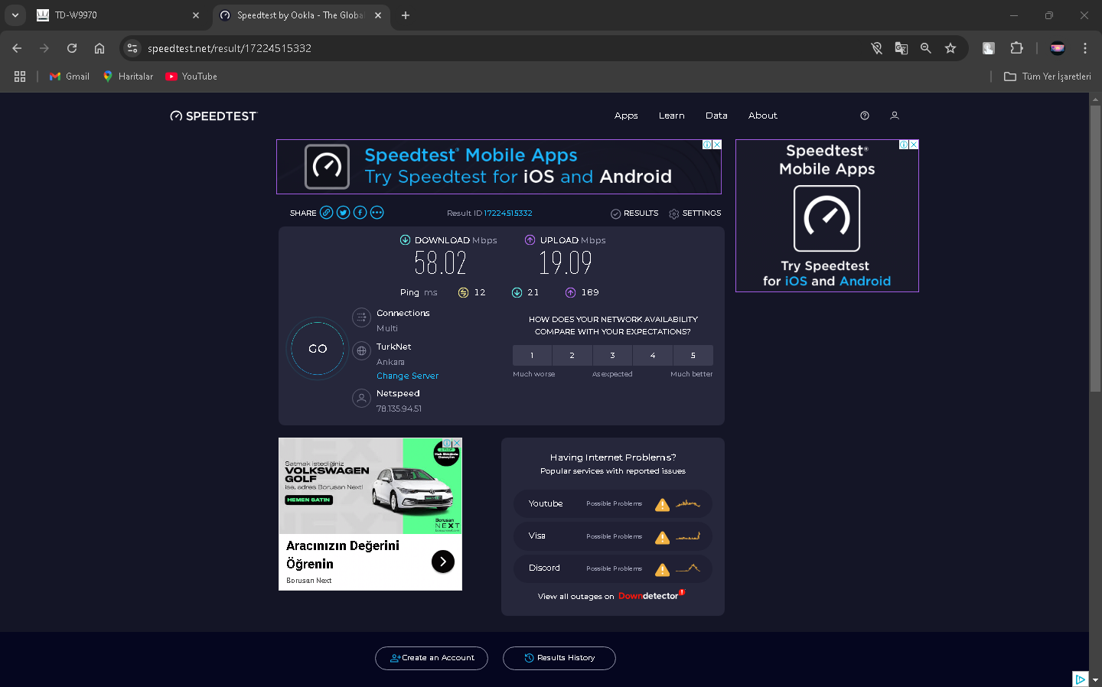Open more share options (three dots icon)
Screen dimensions: 1102x687
[377, 213]
